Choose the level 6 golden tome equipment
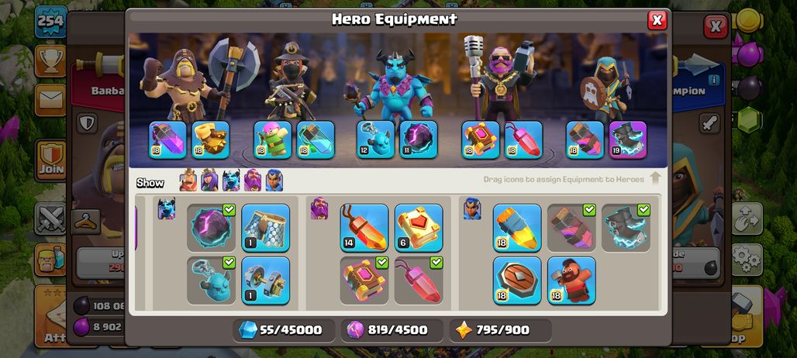797x358 pixels. click(419, 228)
